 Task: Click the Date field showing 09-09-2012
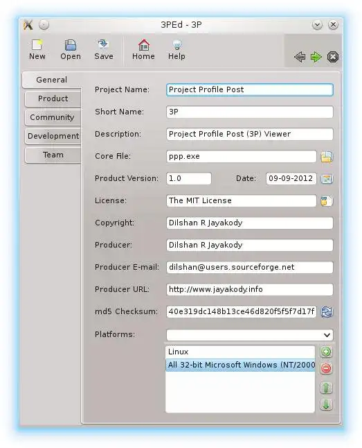click(291, 178)
